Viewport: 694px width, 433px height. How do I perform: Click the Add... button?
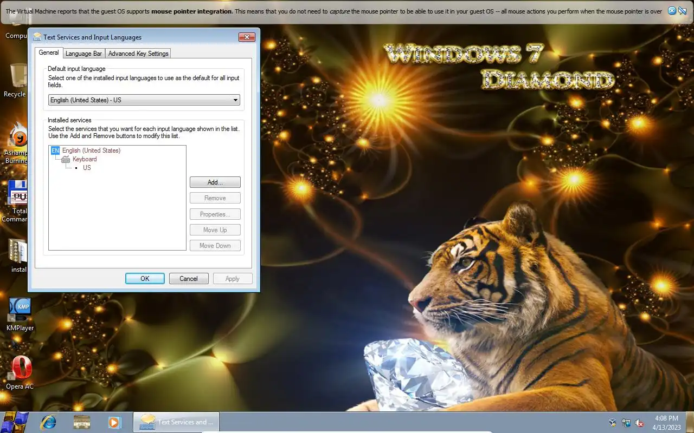pyautogui.click(x=215, y=182)
